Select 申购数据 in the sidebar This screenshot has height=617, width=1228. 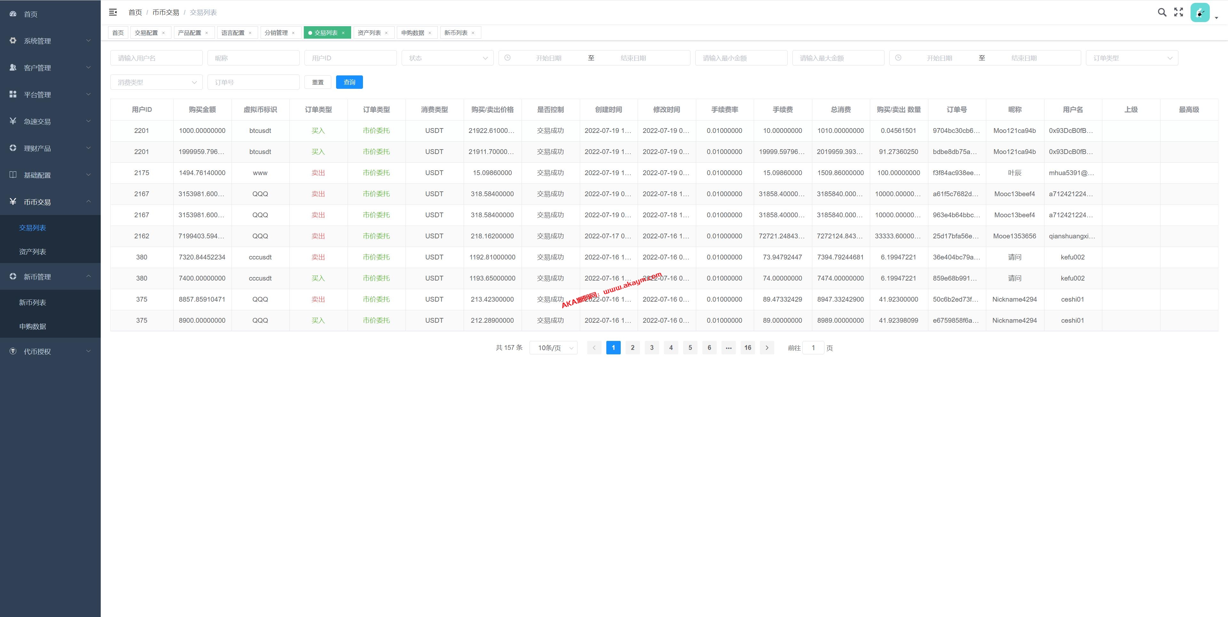[32, 326]
